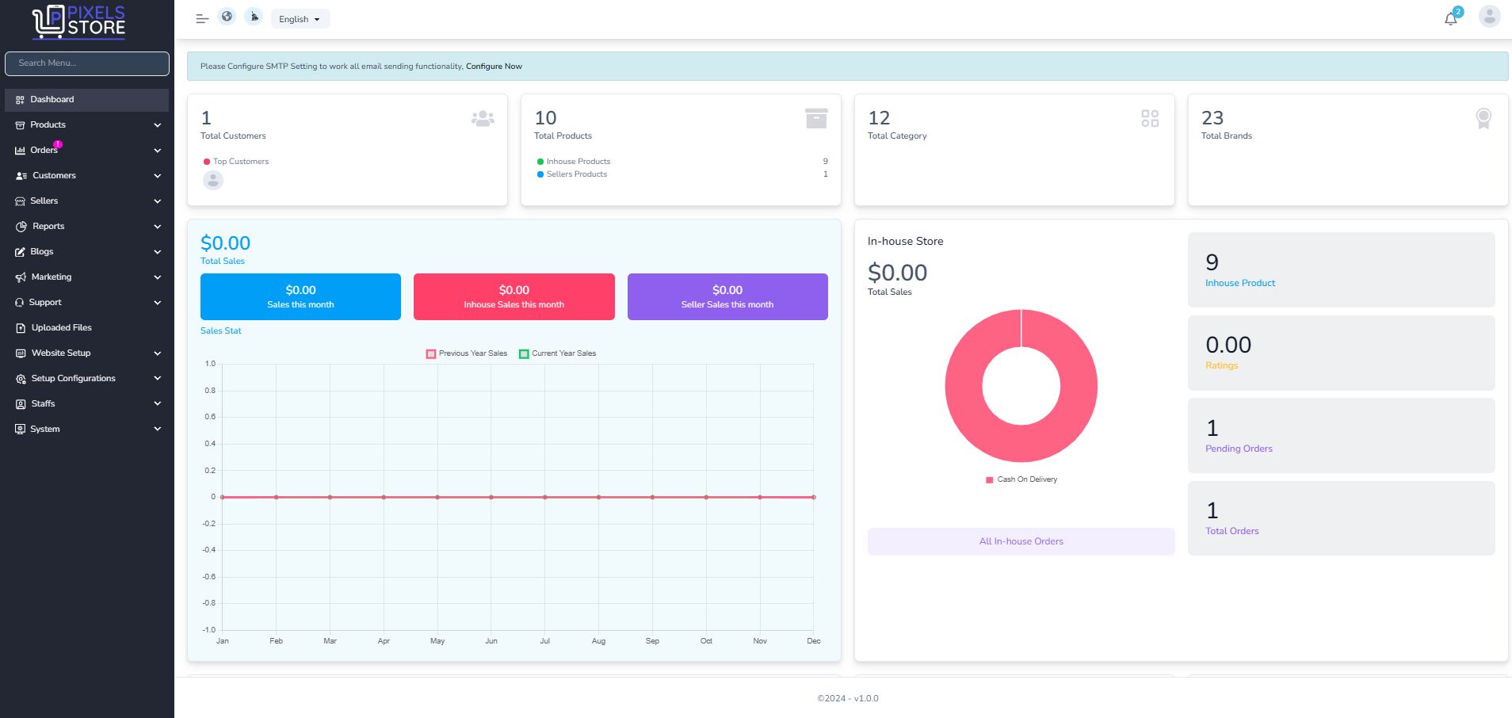Click the Total Products box icon
The image size is (1512, 718).
click(815, 118)
